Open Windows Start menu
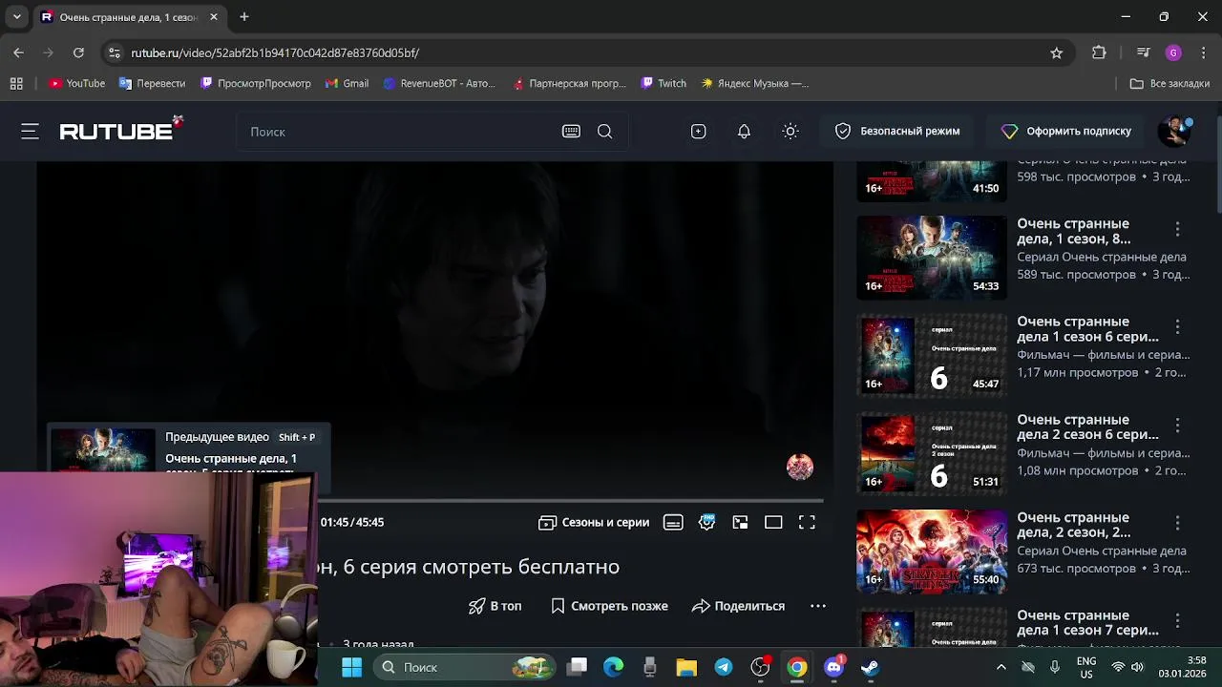 coord(351,667)
